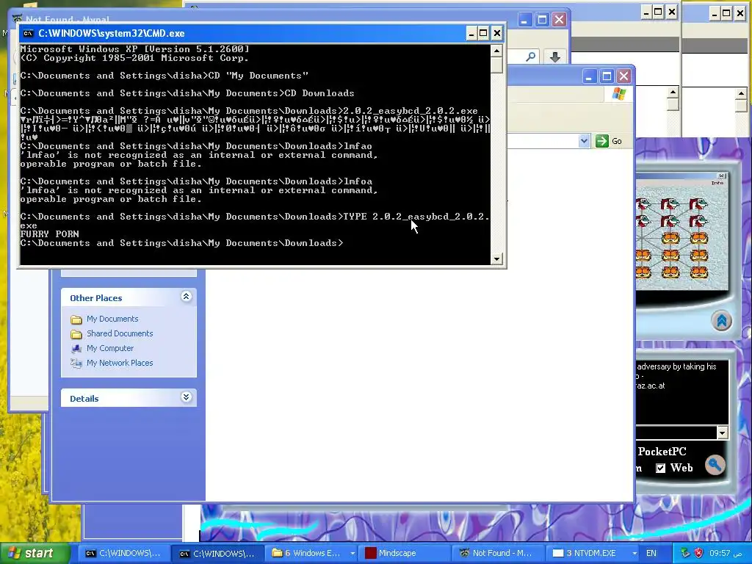
Task: Maximize the CMD.exe window
Action: click(x=483, y=33)
